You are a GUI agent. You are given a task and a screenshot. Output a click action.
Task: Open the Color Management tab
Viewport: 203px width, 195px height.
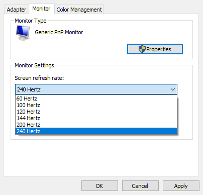pos(79,10)
